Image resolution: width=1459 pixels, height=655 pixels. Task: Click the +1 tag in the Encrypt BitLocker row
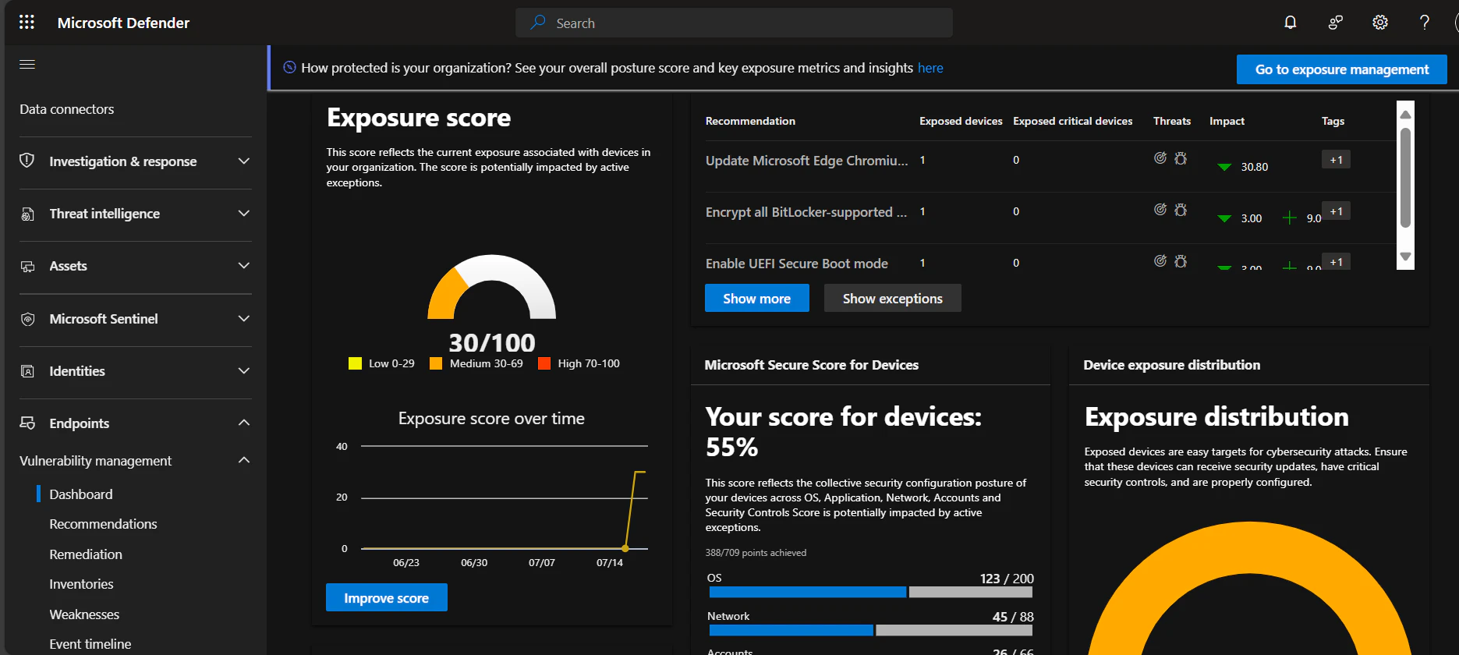click(x=1336, y=211)
